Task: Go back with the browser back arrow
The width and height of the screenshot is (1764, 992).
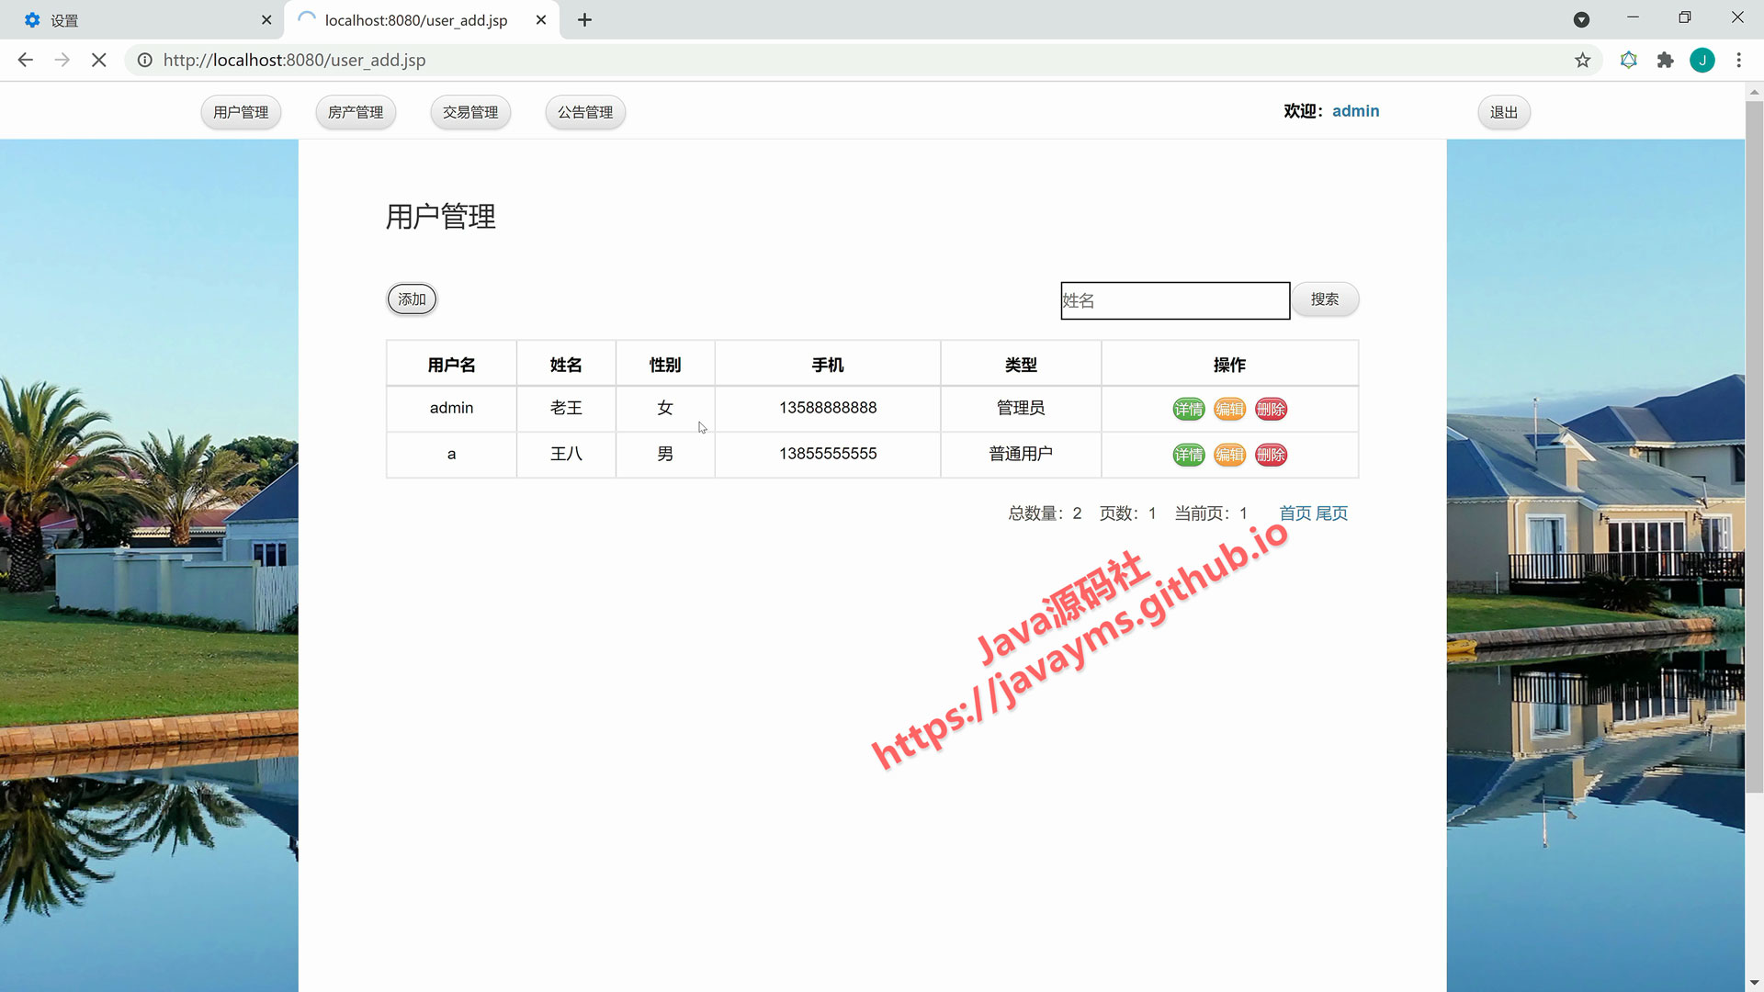Action: pos(26,60)
